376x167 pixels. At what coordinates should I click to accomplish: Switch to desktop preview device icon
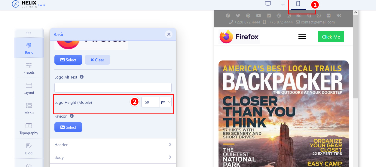[268, 4]
